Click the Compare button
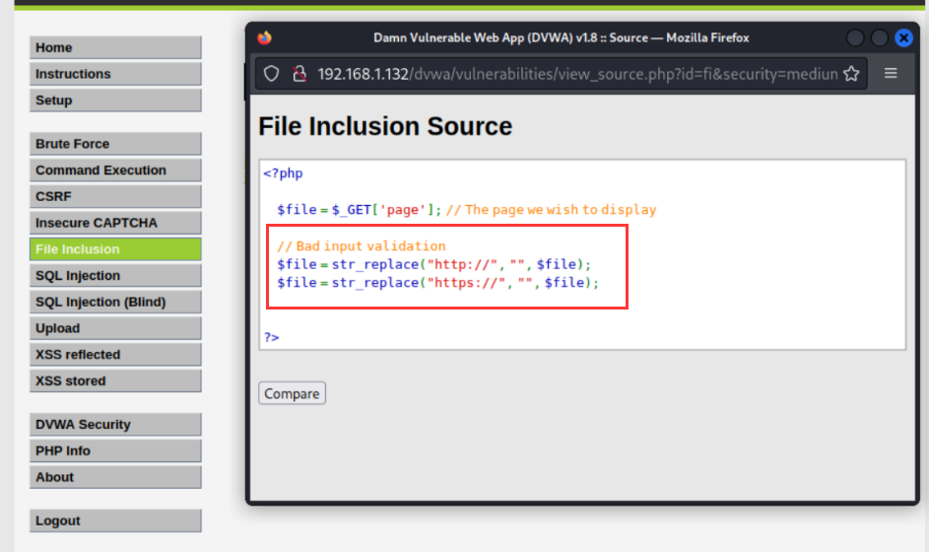 292,393
